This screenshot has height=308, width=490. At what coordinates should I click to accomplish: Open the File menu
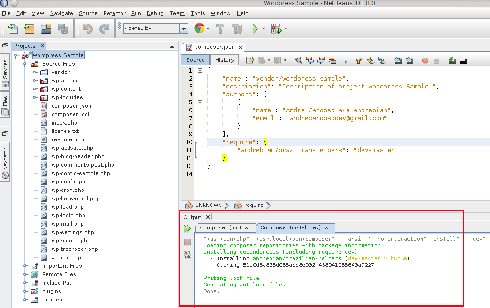tap(6, 13)
